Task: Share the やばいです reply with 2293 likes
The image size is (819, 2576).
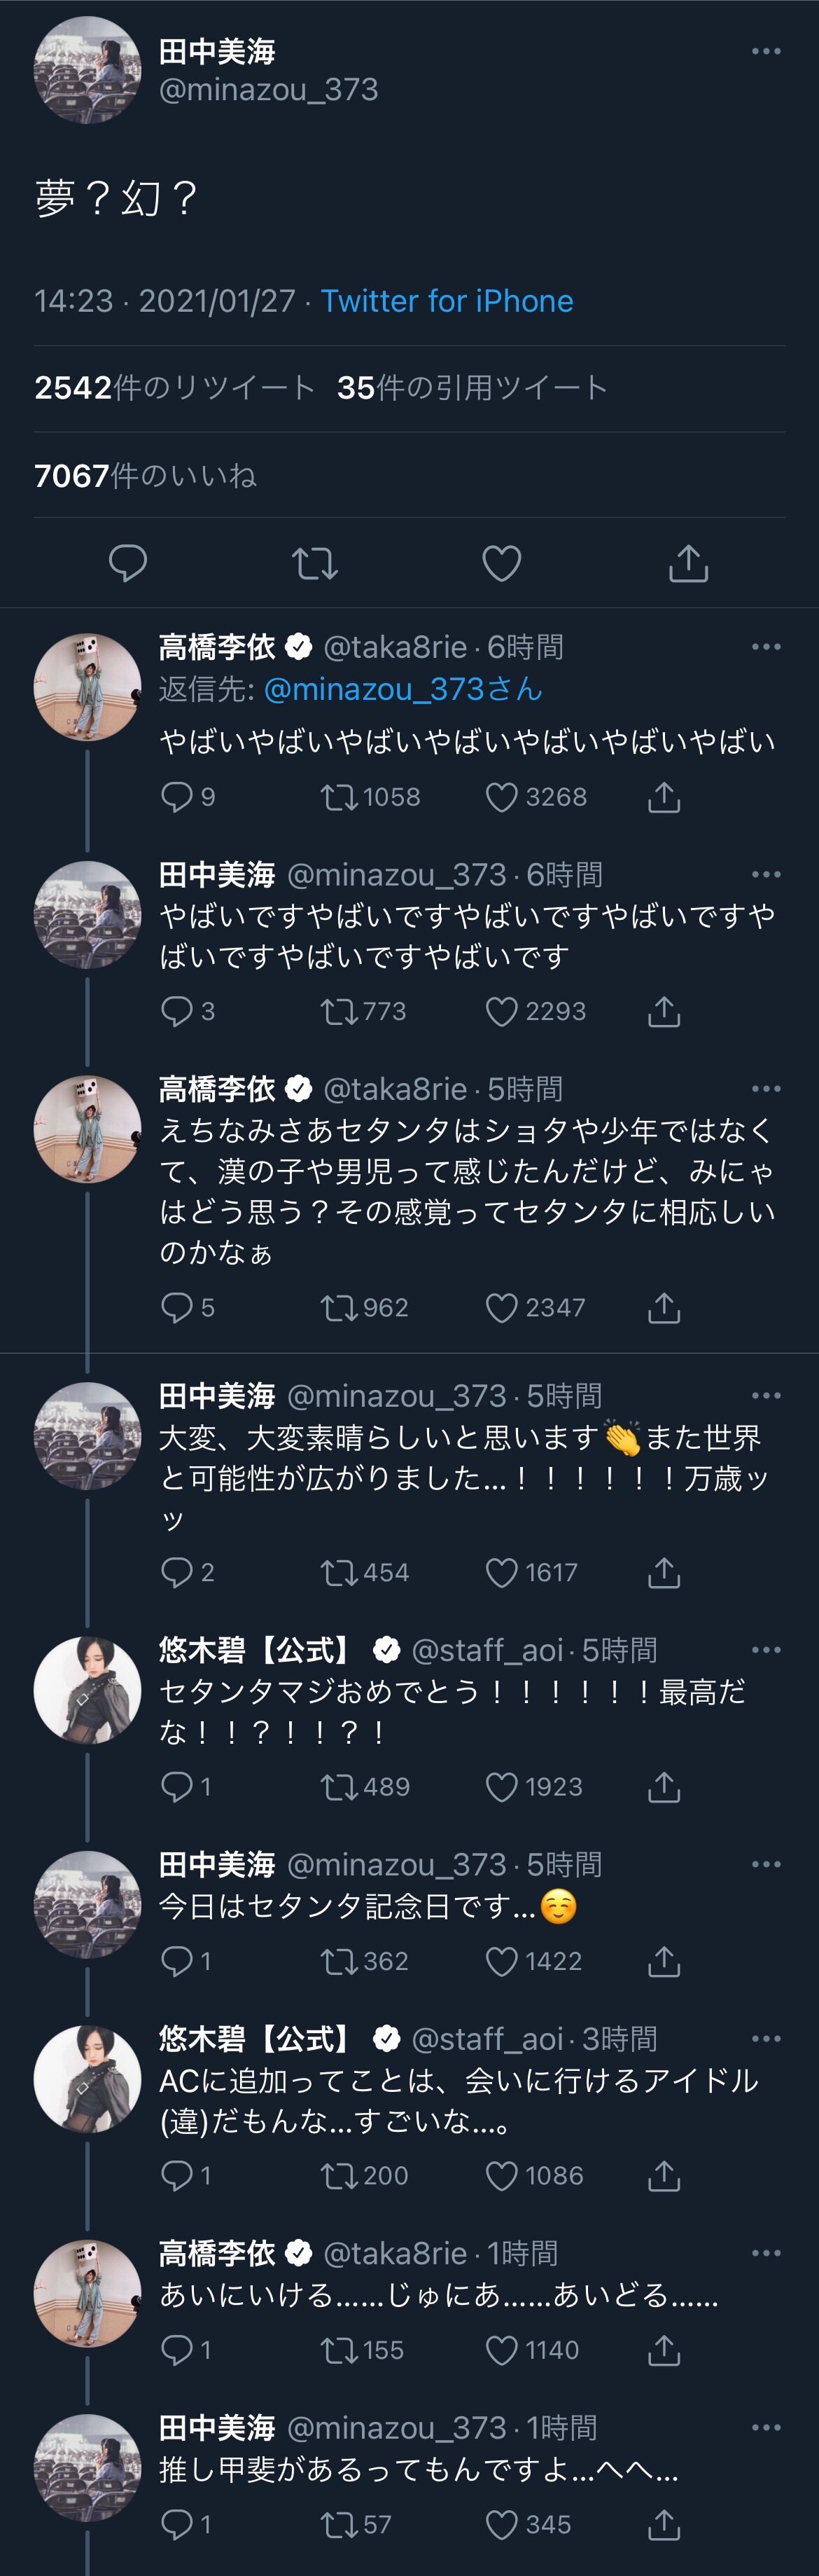Action: tap(664, 1012)
